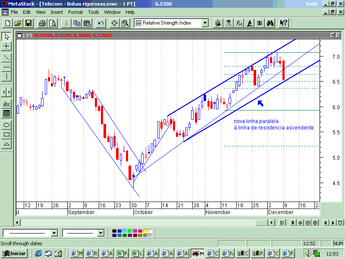Select the triangle drawing tool
This screenshot has height=259, width=345.
click(x=6, y=144)
